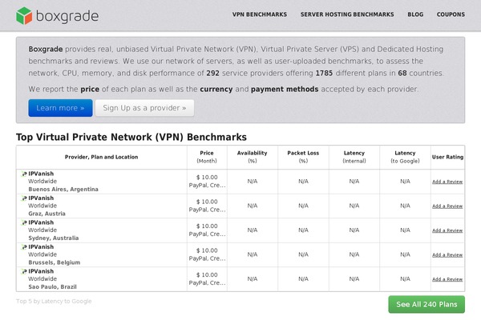Click Provider, Plan and Location header

point(101,157)
